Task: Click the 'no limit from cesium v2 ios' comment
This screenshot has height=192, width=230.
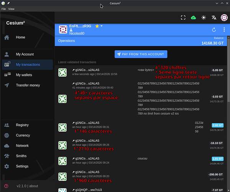Action: 161,114
